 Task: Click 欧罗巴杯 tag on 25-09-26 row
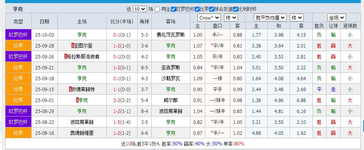18,57
